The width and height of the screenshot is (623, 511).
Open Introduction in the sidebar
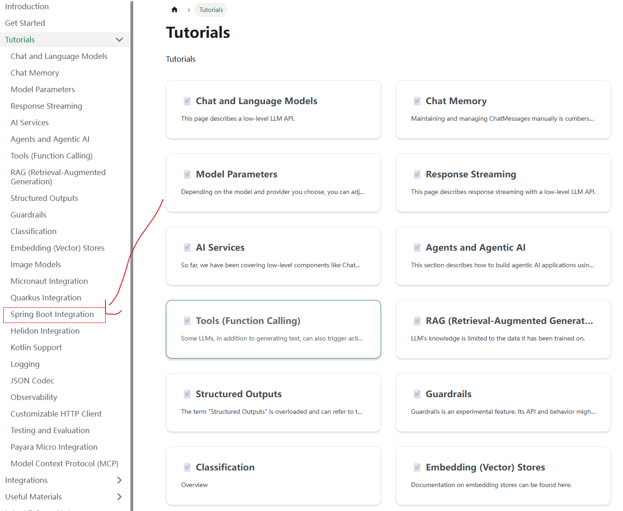[27, 6]
